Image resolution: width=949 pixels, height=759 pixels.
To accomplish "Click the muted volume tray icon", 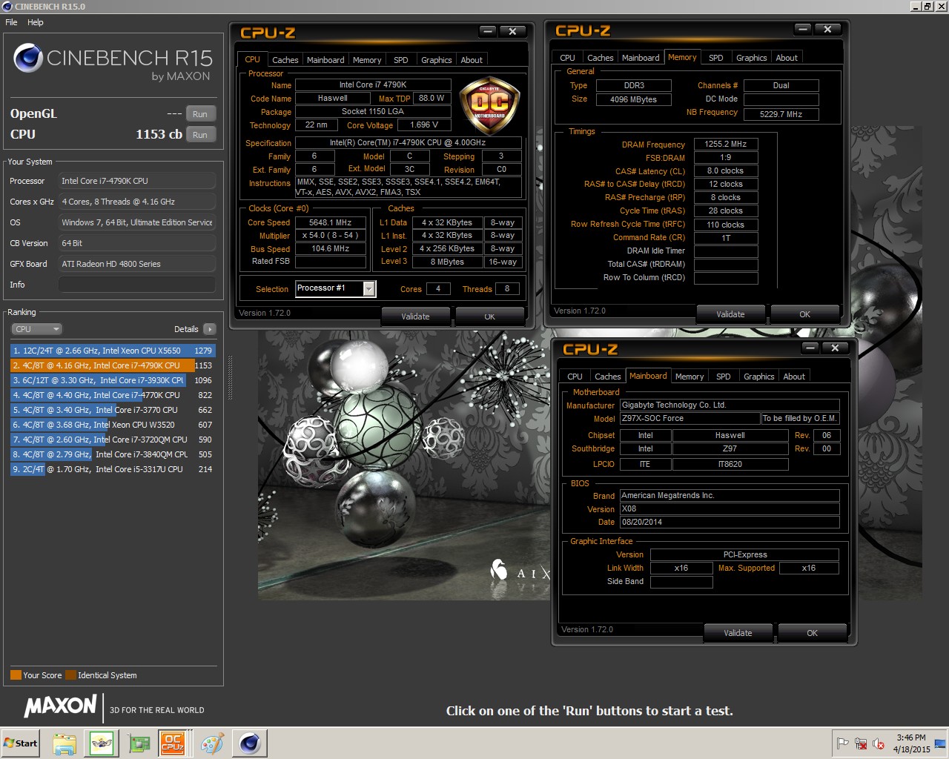I will click(x=879, y=743).
